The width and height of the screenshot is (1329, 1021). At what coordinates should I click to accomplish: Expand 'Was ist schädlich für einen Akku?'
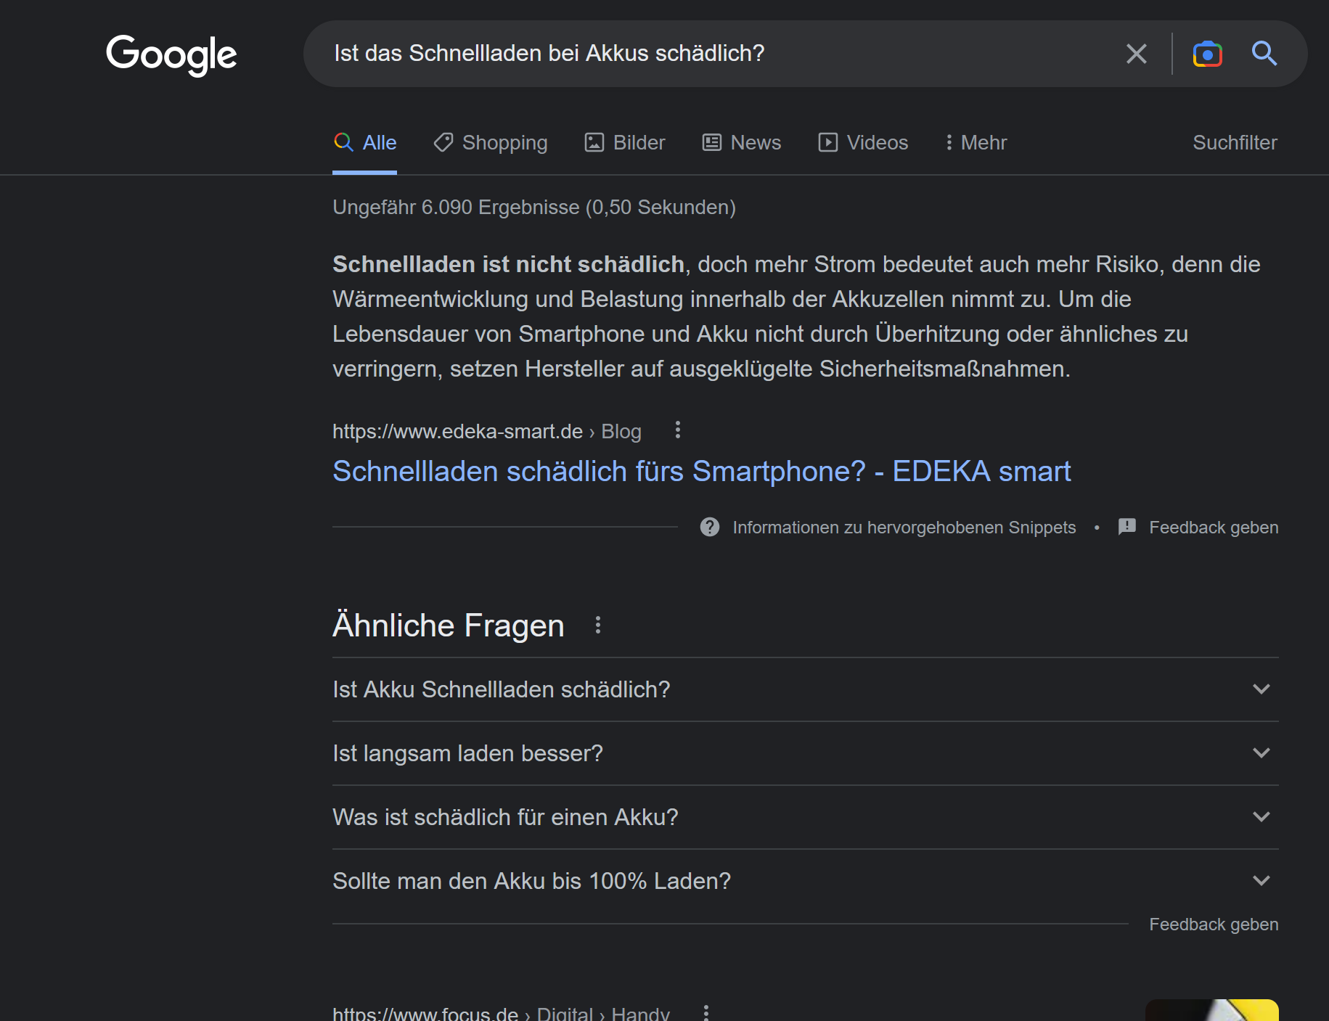tap(805, 817)
